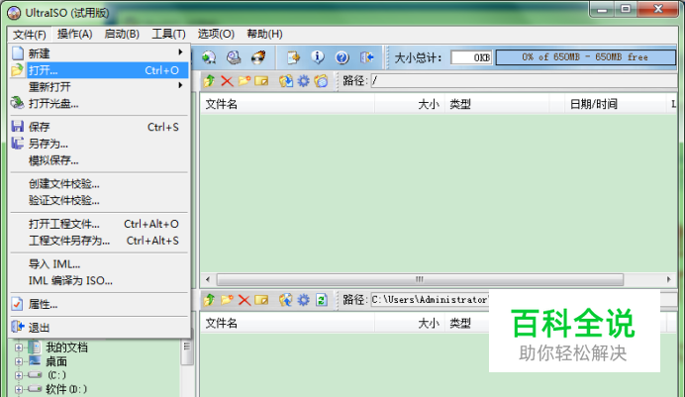685x397 pixels.
Task: Click the blue gear icon in upper image pane toolbar
Action: (303, 81)
